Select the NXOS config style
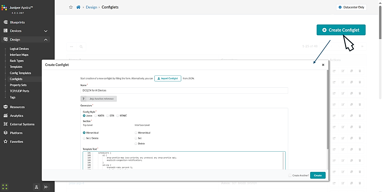 pyautogui.click(x=96, y=115)
